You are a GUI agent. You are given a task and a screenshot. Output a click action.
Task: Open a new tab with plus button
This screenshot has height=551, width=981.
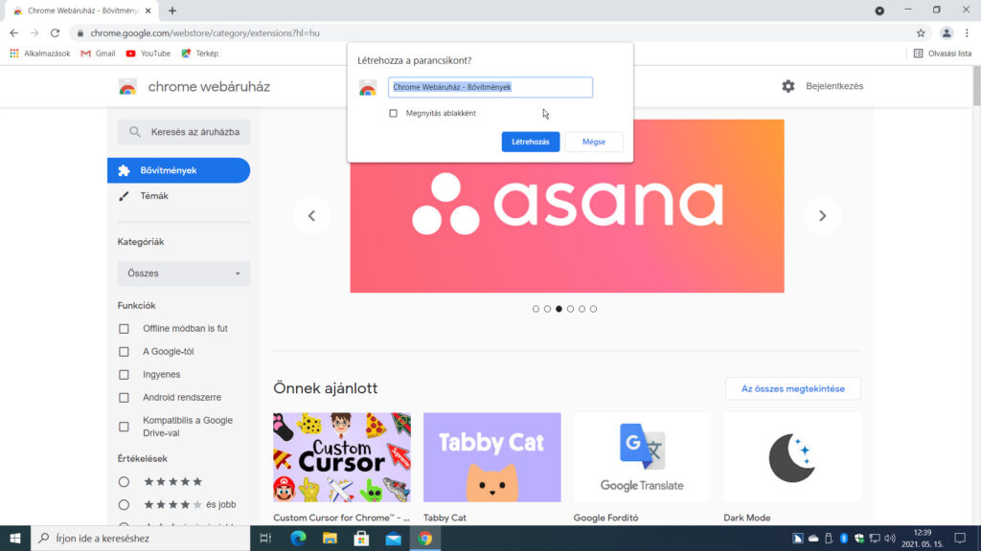172,11
